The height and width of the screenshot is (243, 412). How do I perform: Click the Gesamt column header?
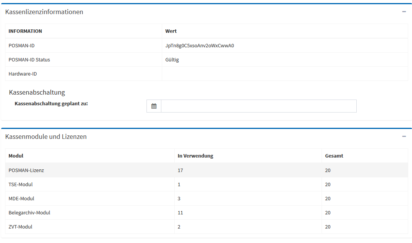point(334,156)
